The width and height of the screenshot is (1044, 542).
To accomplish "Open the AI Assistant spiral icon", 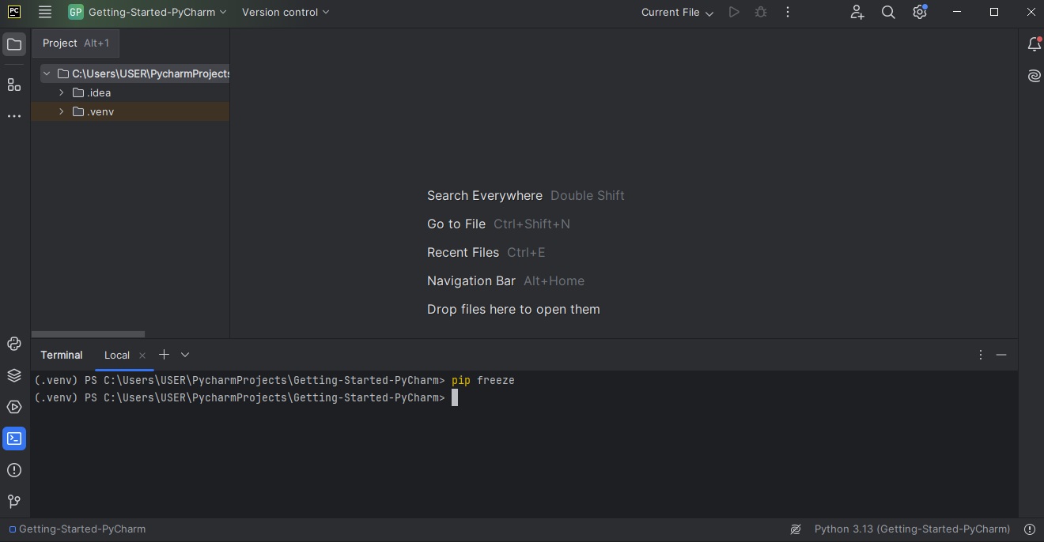I will (x=1035, y=76).
